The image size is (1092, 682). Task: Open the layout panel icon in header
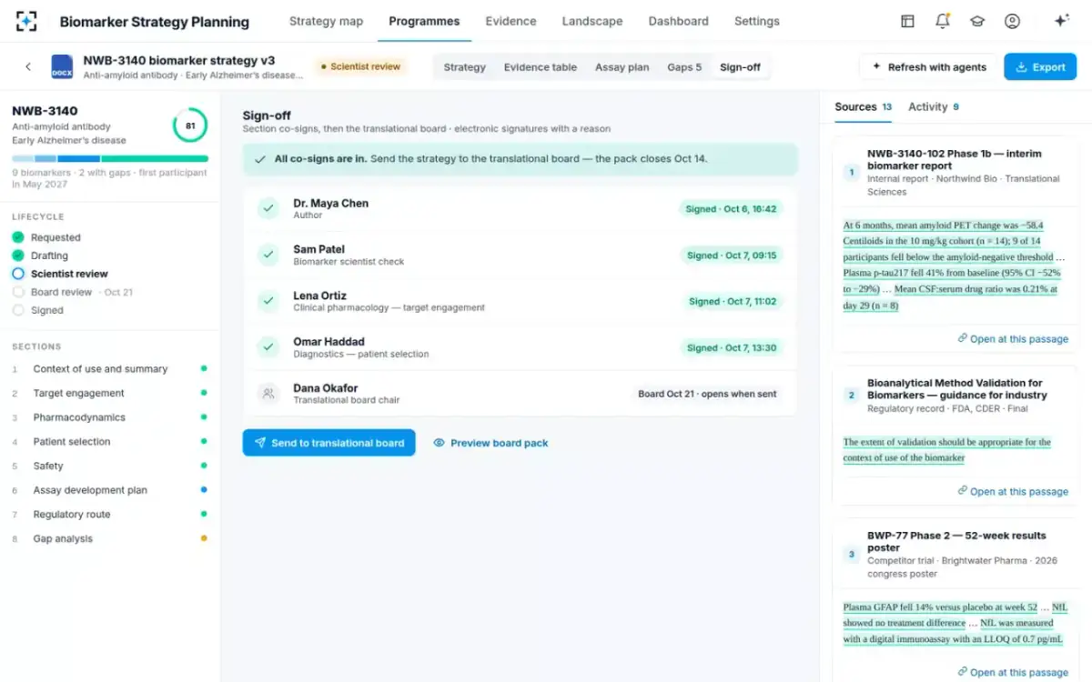pos(907,21)
